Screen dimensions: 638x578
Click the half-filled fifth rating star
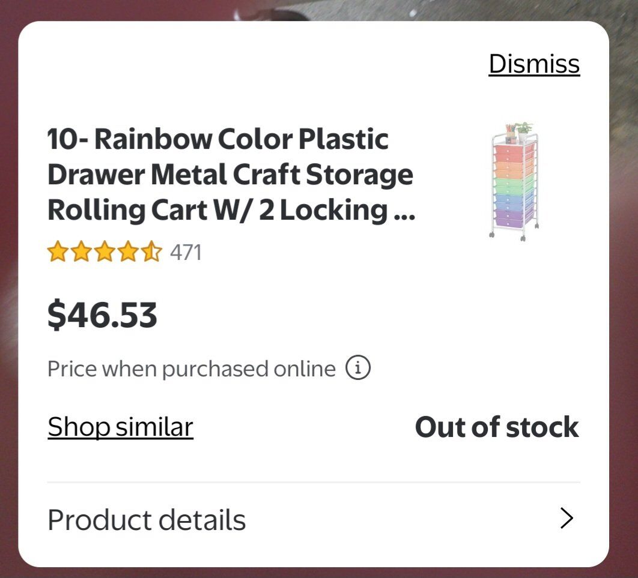151,252
